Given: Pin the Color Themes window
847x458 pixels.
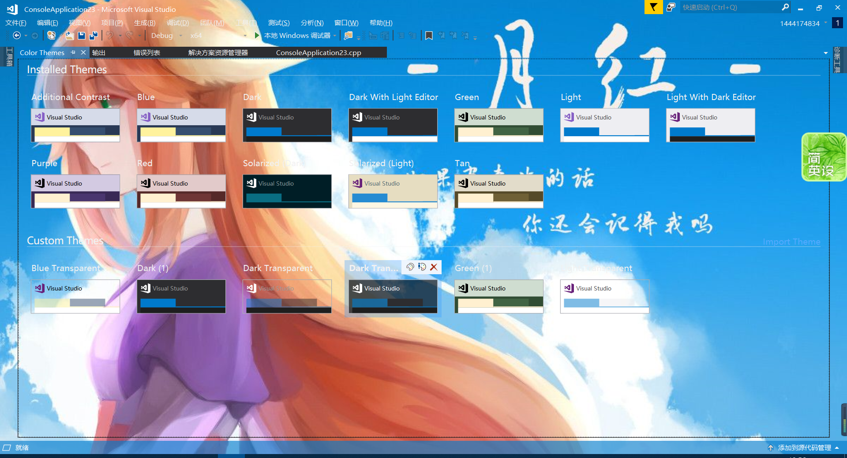Looking at the screenshot, I should click(73, 52).
